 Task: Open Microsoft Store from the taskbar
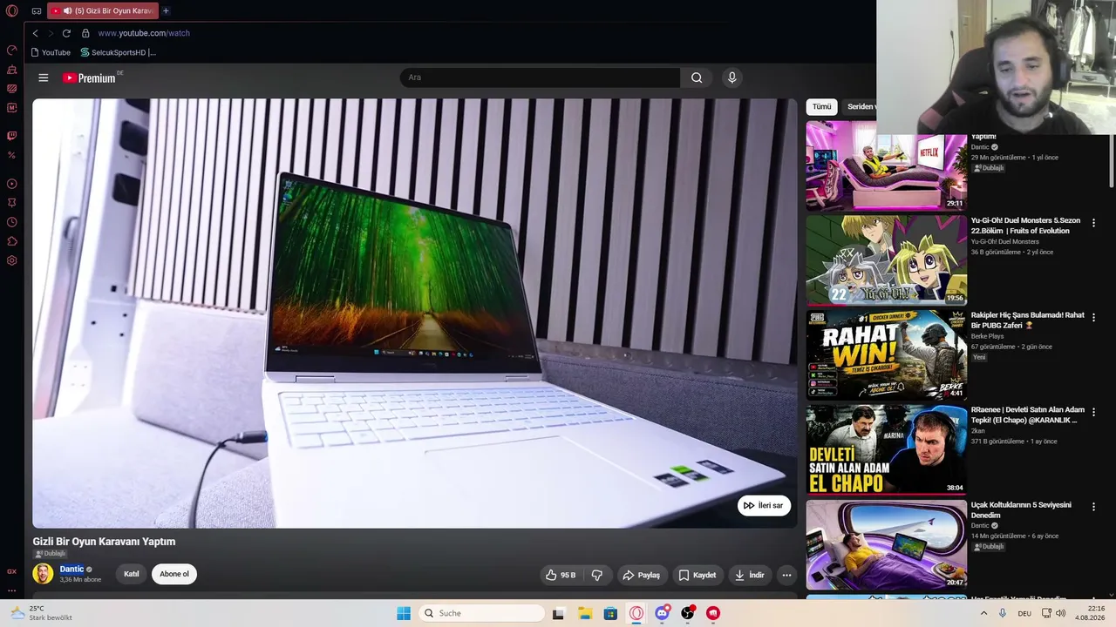(x=610, y=613)
